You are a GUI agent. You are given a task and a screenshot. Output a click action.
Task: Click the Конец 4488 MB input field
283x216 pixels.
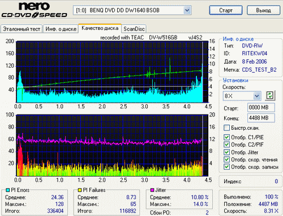(261, 118)
